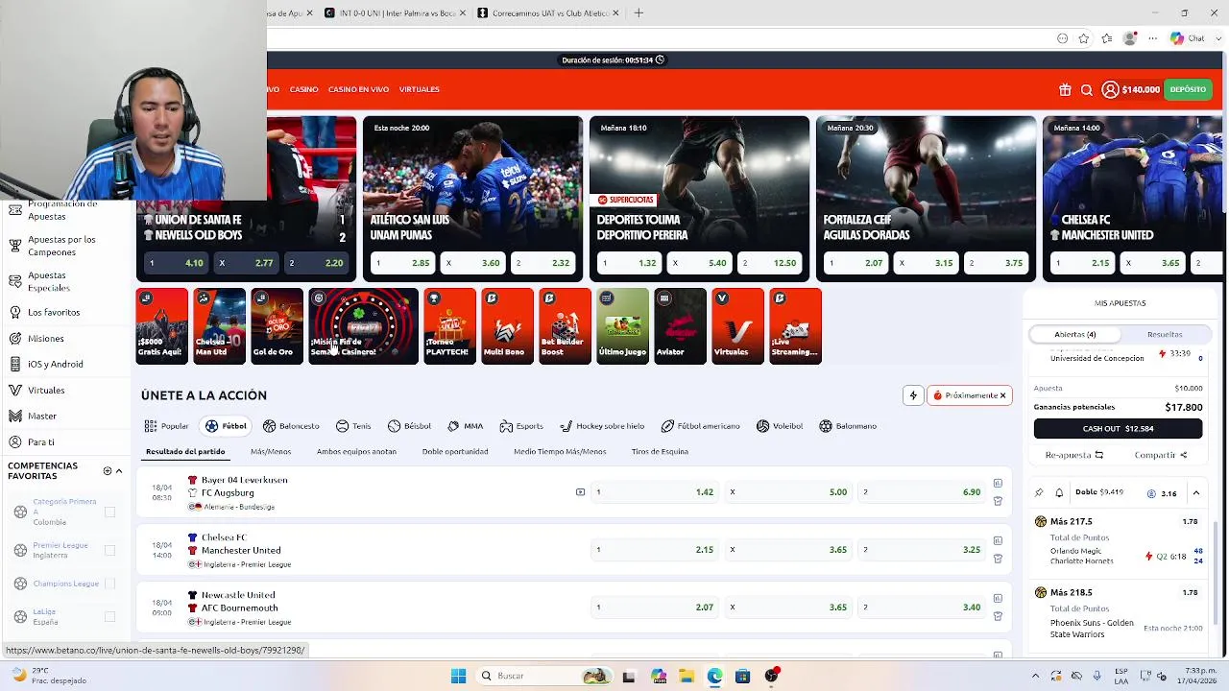1229x691 pixels.
Task: Switch to the Doble oportunidad tab
Action: (x=455, y=451)
